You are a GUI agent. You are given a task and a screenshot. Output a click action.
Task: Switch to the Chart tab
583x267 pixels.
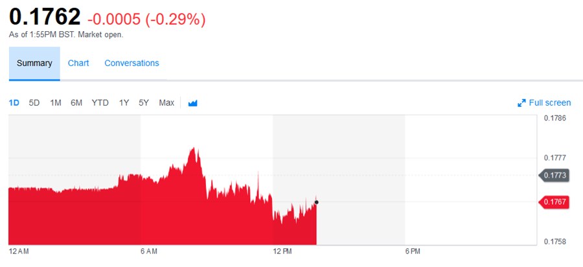[78, 63]
